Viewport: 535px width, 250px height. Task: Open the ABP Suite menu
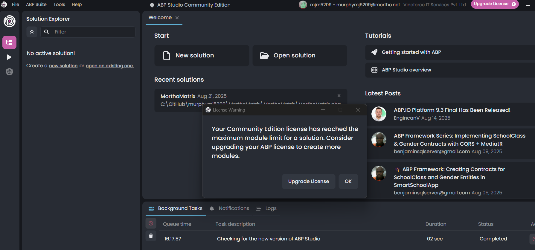tap(36, 4)
